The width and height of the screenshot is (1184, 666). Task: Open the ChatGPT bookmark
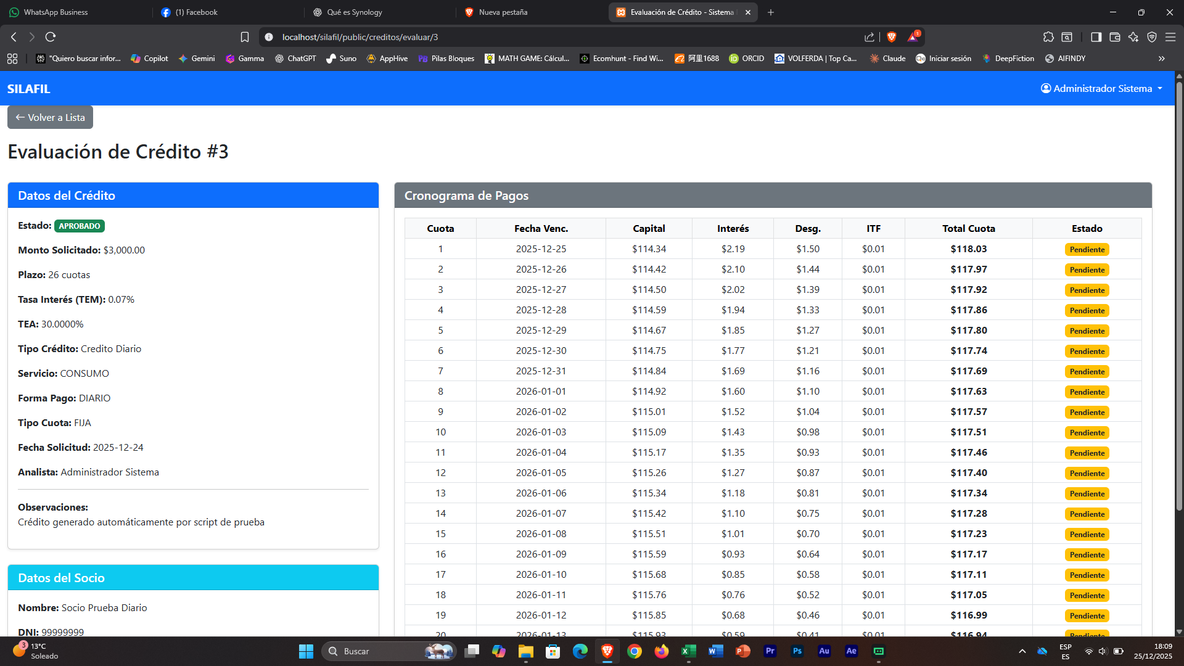pos(295,59)
